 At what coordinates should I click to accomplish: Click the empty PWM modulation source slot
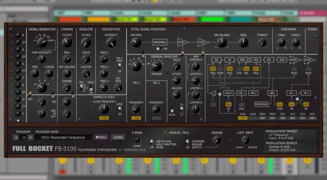[x=220, y=69]
